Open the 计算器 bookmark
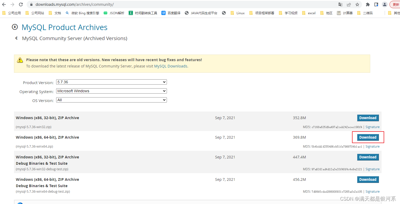The image size is (400, 204). click(345, 13)
